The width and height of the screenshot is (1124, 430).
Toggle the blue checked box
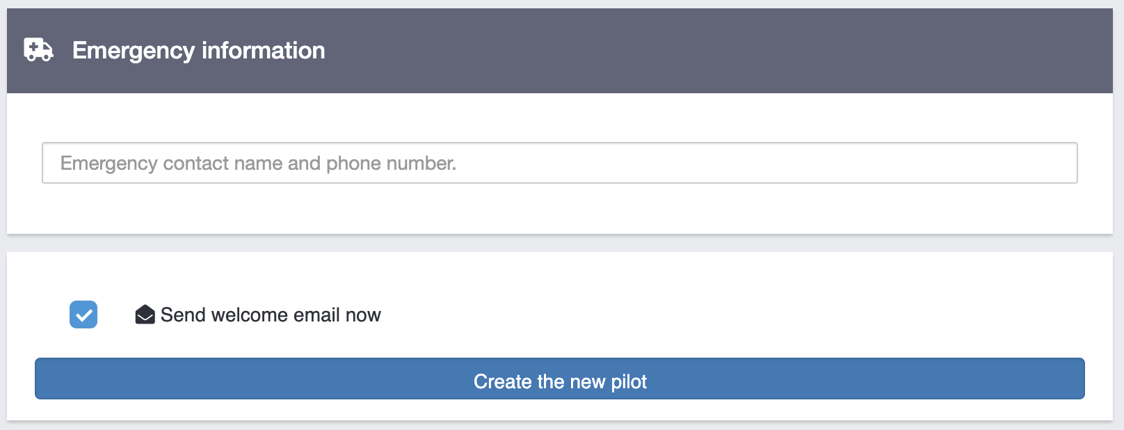click(x=83, y=314)
